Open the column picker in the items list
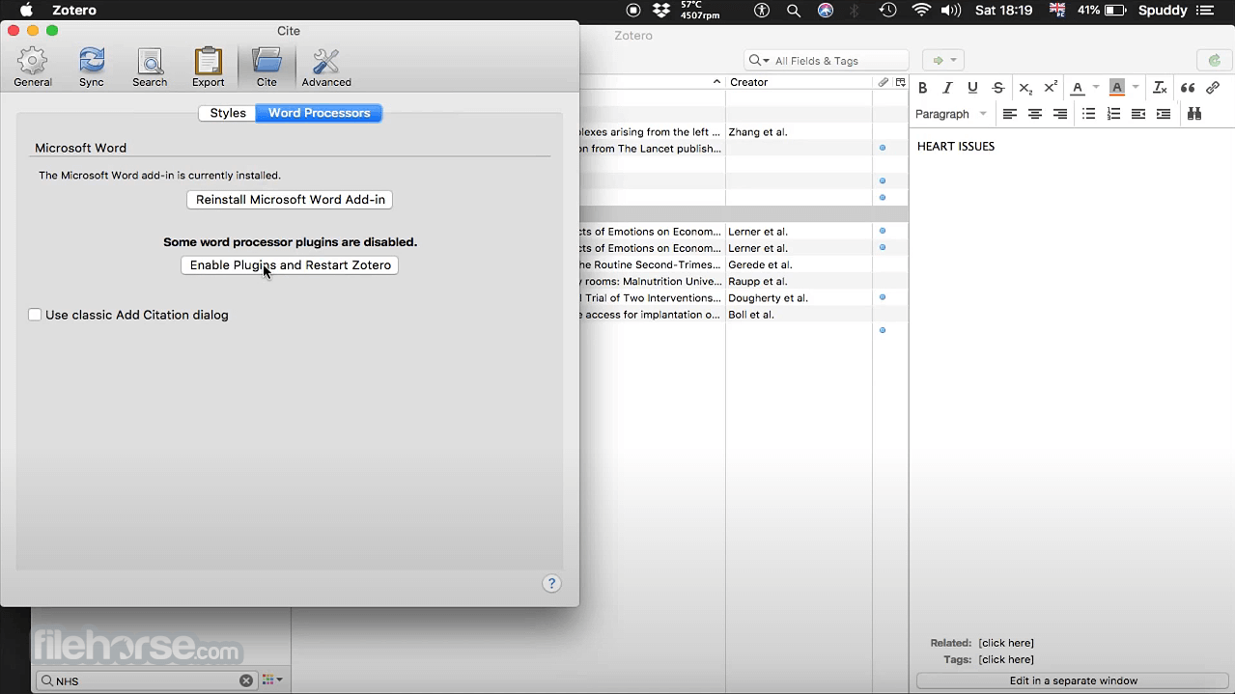 click(x=900, y=82)
